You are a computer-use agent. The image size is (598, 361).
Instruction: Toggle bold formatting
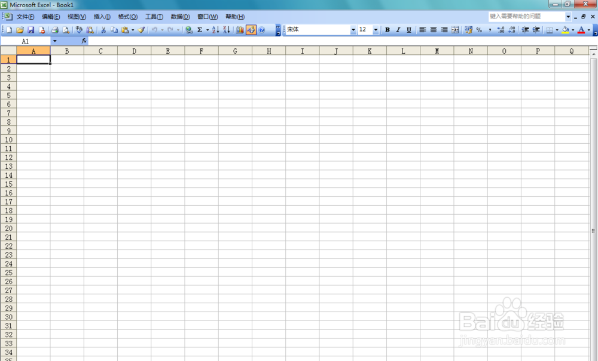pos(388,29)
